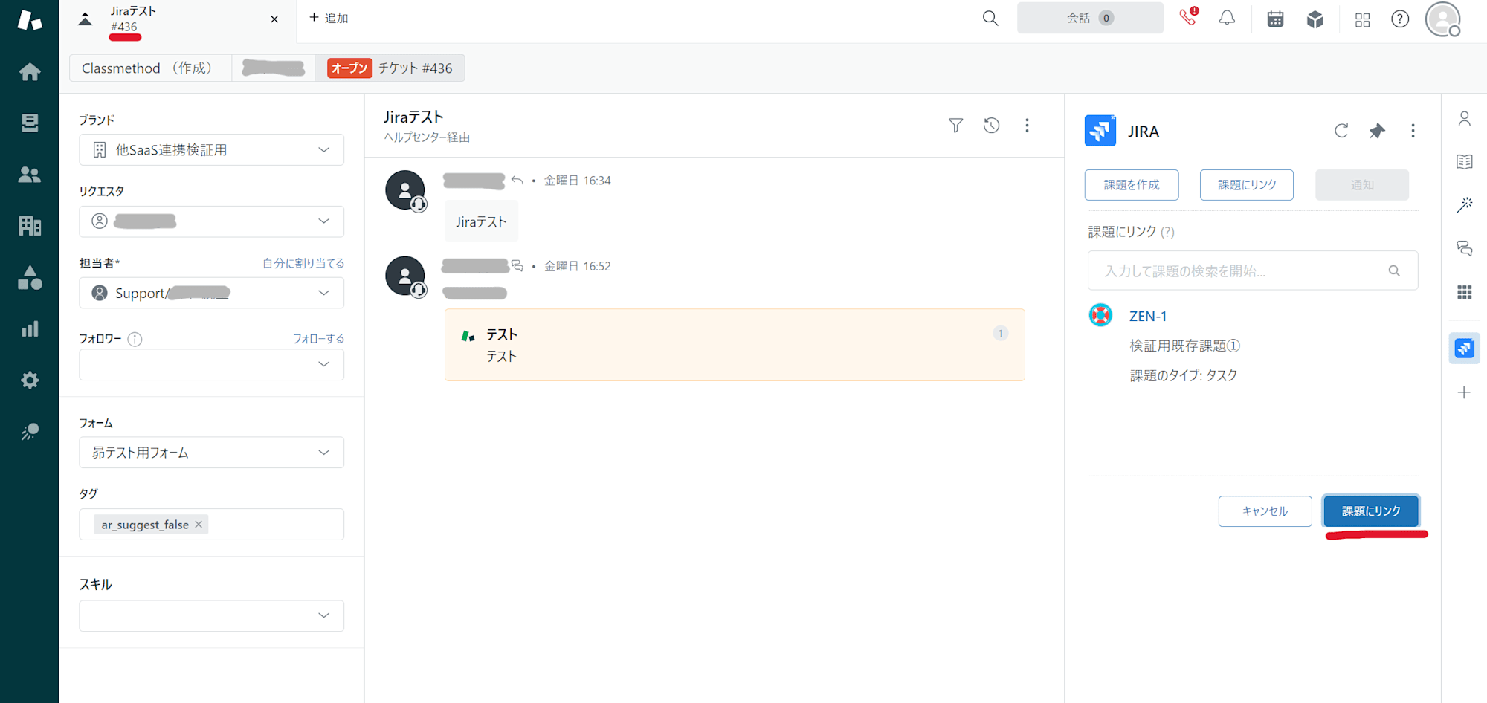
Task: Click the top 課題にリンク outlined button
Action: [x=1247, y=185]
